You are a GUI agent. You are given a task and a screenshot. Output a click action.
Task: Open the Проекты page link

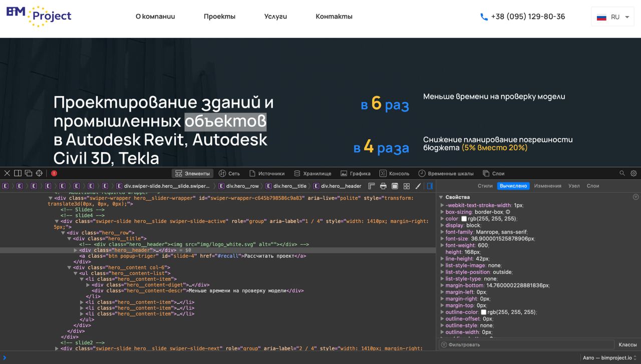[x=219, y=17]
